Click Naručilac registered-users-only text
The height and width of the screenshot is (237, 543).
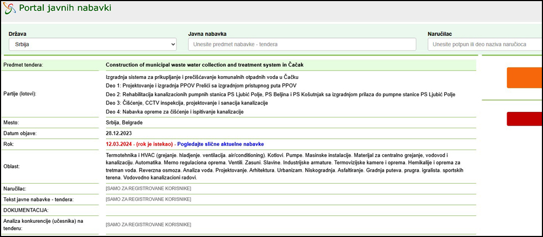[x=149, y=189]
